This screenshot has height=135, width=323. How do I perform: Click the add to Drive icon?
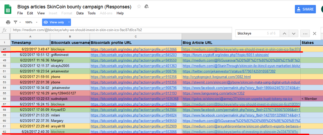tap(147, 7)
